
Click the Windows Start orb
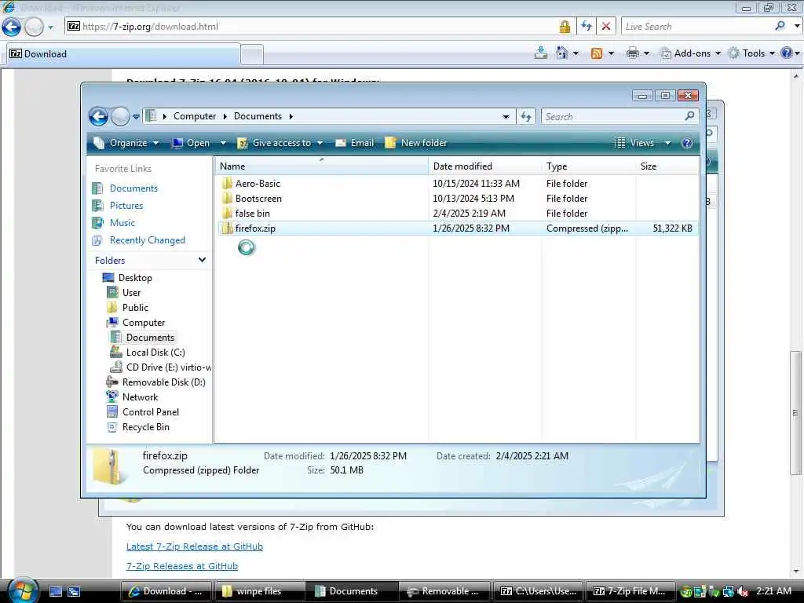(x=22, y=590)
